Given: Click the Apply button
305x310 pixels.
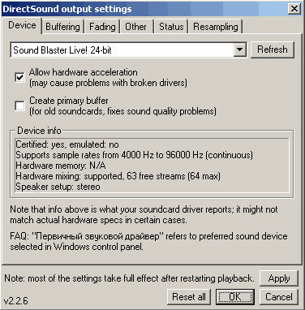Looking at the screenshot, I should [279, 278].
